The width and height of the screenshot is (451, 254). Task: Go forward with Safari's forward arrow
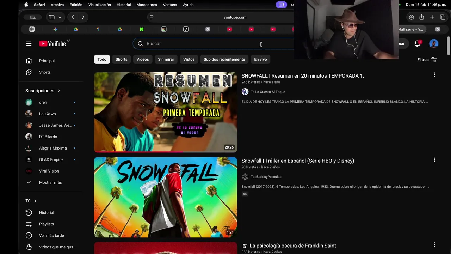pyautogui.click(x=83, y=17)
